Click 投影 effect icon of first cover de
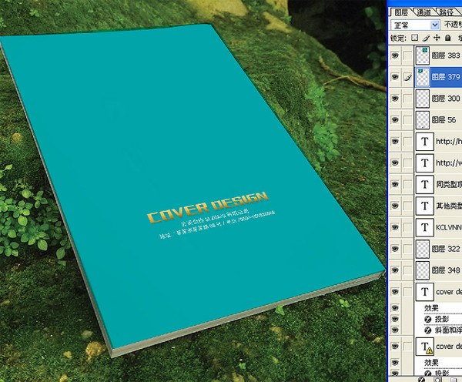462x382 pixels. (x=428, y=320)
